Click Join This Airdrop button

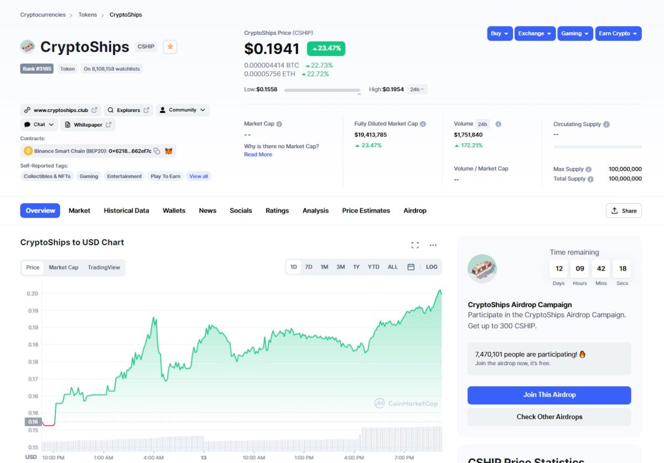[x=549, y=395]
